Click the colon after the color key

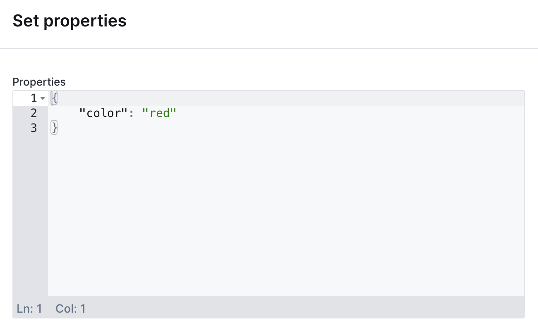[131, 113]
